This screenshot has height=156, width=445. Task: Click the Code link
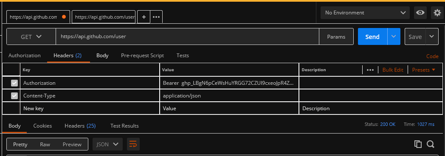click(432, 56)
